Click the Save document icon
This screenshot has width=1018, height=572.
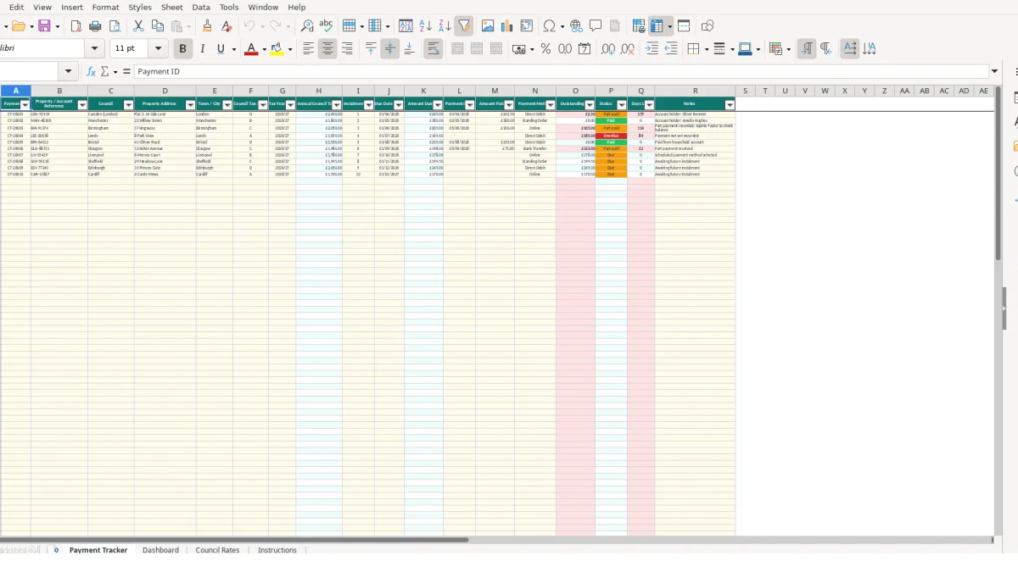click(44, 26)
